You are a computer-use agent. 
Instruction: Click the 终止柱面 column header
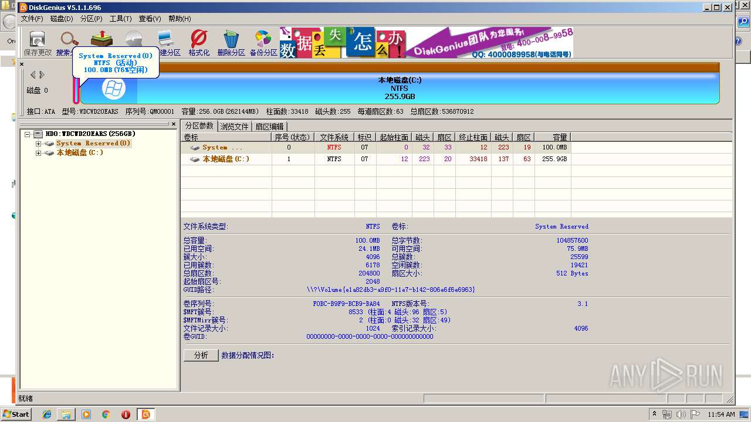473,137
